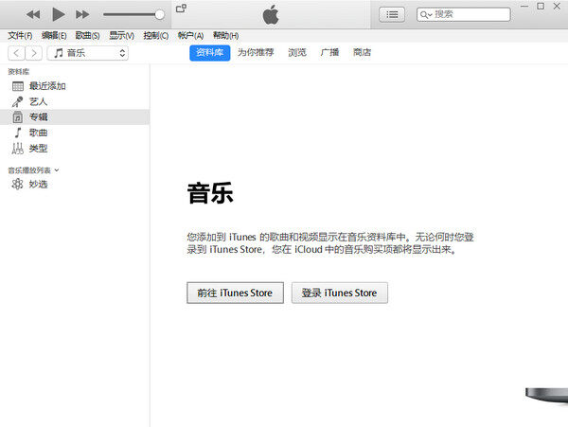
Task: Click the 登录 iTunes Store button
Action: [340, 293]
